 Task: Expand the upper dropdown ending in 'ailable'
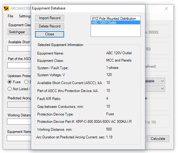click(155, 81)
